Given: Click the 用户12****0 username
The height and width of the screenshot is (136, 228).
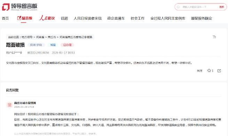Looking at the screenshot, I should 14,53.
